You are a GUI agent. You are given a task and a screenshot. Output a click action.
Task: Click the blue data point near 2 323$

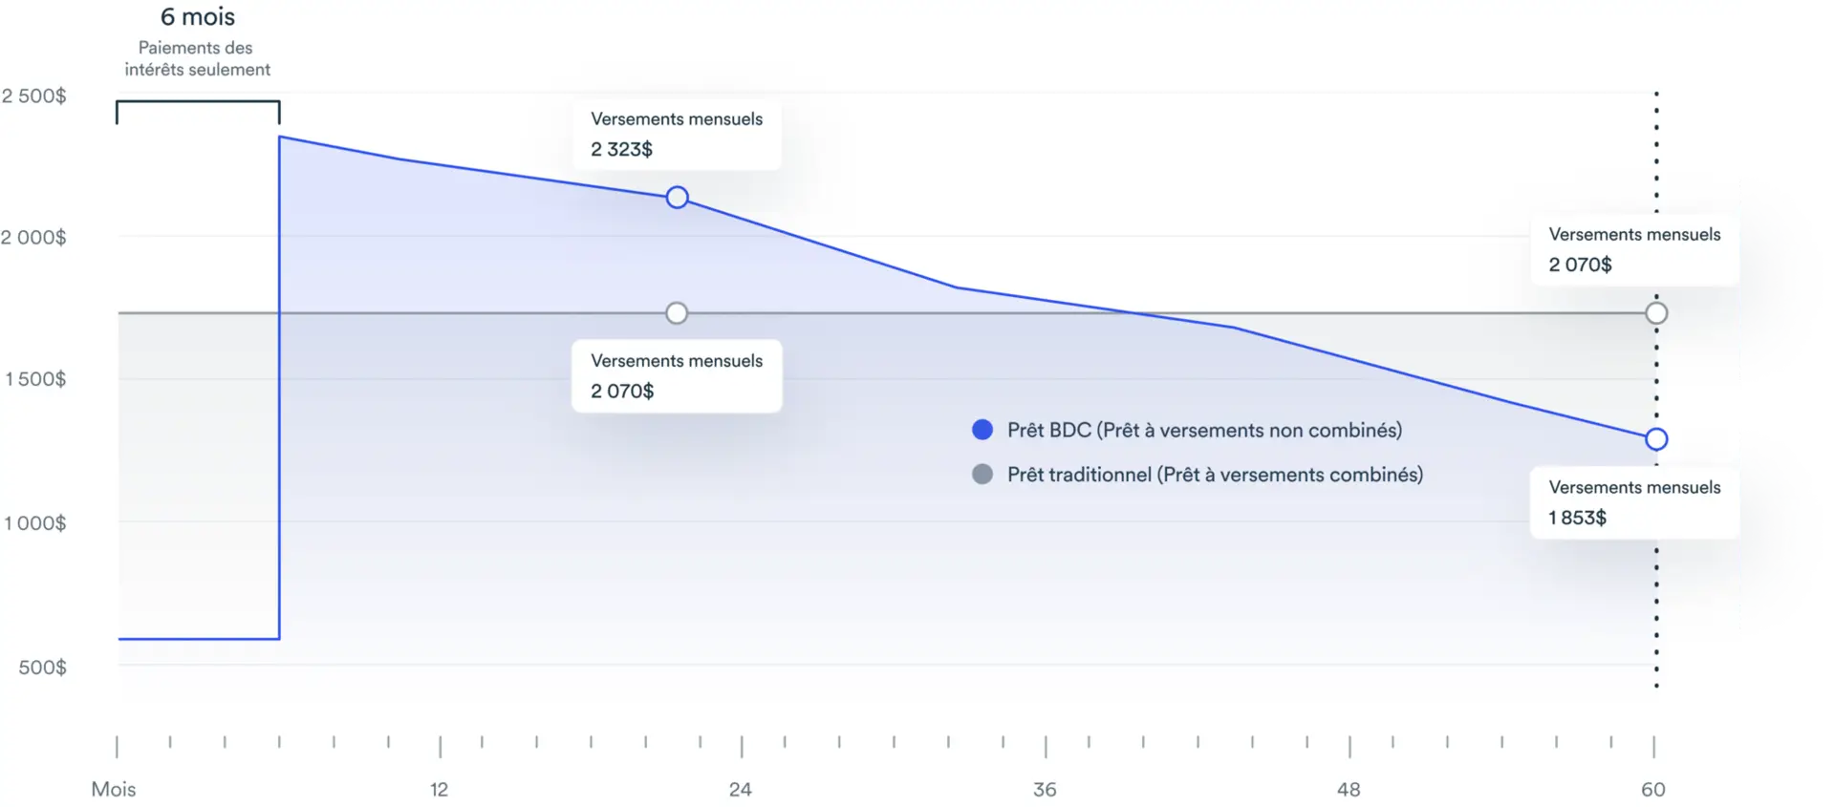tap(677, 198)
